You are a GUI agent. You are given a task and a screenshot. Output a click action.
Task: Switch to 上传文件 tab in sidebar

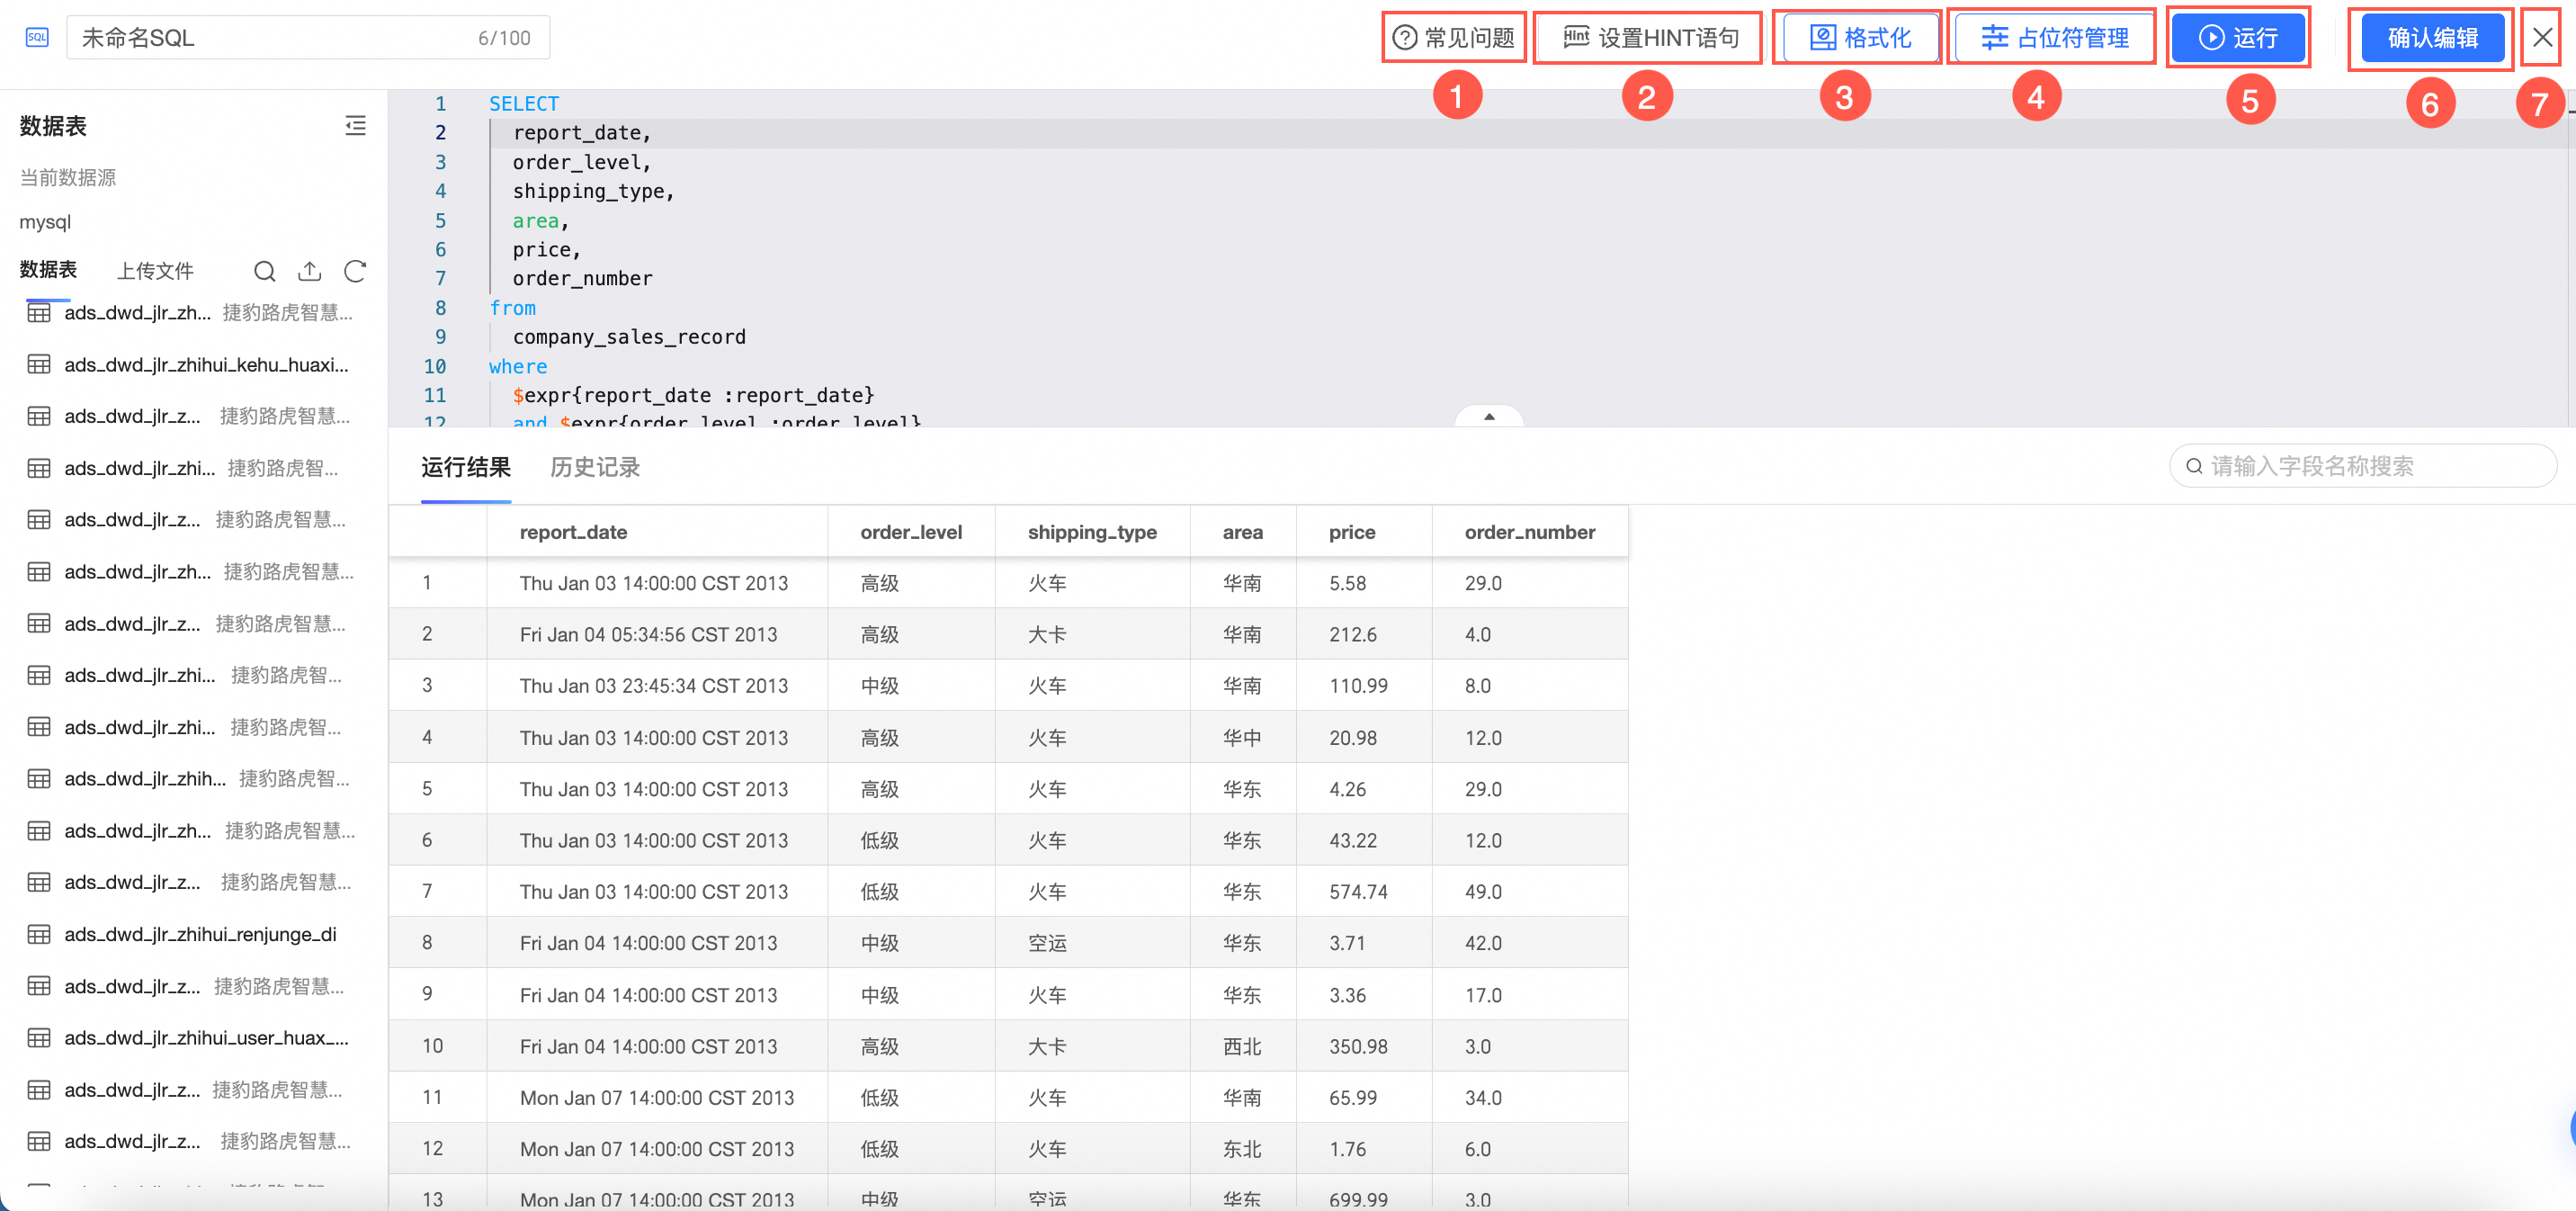click(x=155, y=271)
